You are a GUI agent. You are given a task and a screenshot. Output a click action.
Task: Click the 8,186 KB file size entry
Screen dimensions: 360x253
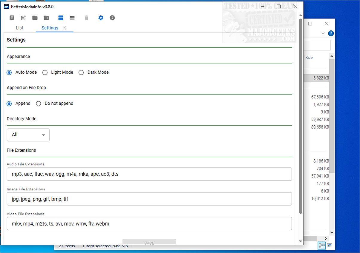321,161
